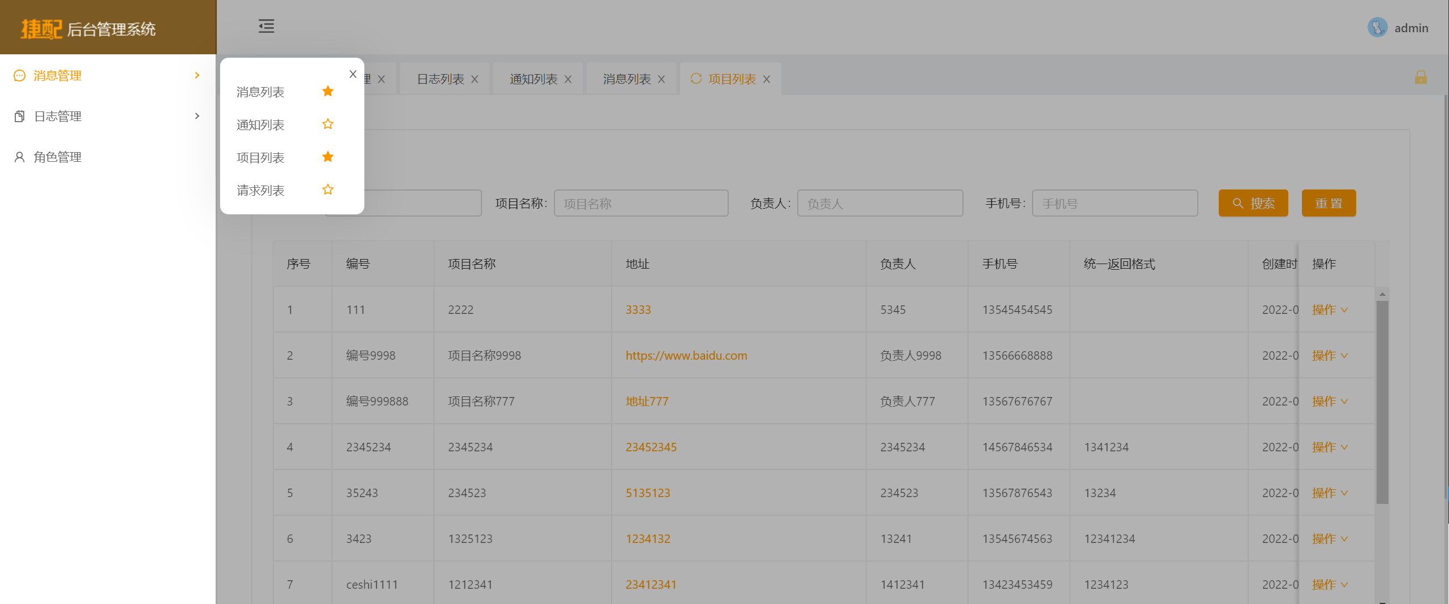This screenshot has width=1449, height=604.
Task: Open the 23452345 address link
Action: (651, 447)
